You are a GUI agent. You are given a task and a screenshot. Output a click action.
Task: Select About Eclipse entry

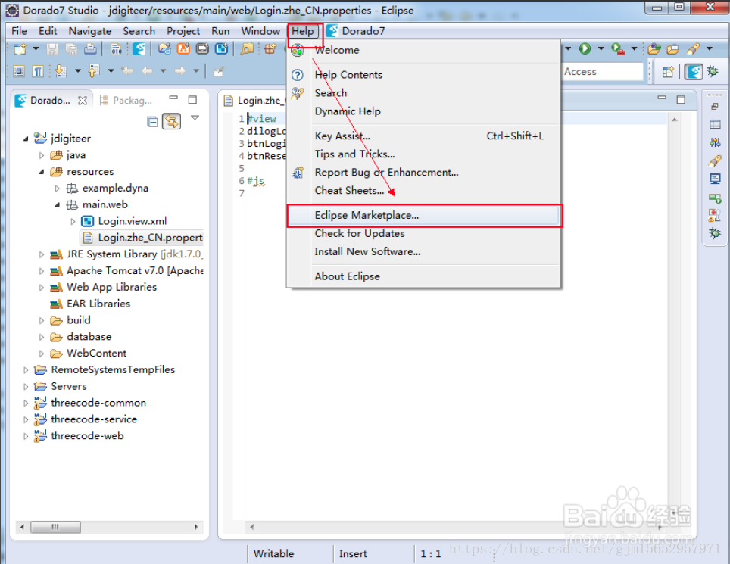[423, 276]
